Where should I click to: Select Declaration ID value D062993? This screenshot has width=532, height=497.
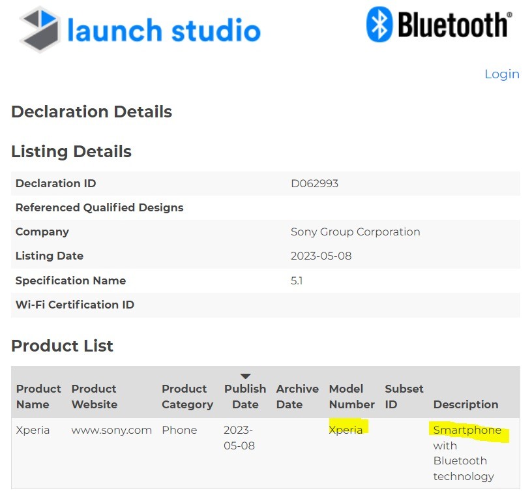pos(314,183)
